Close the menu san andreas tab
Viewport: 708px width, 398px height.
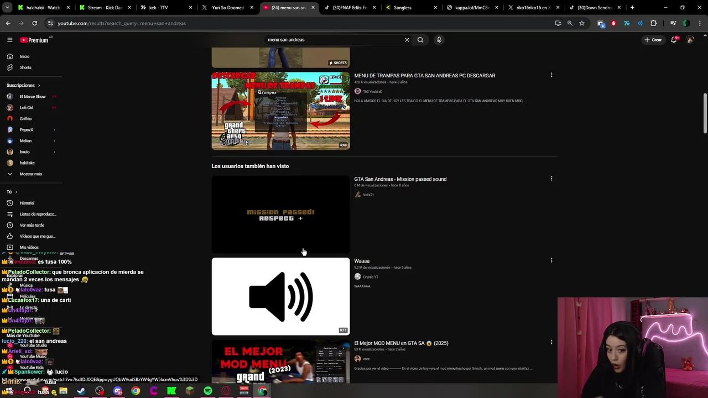pos(313,8)
